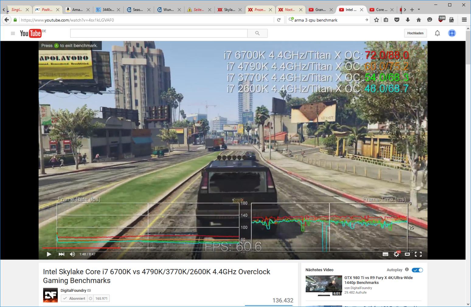Open the YouTube hamburger guide menu

pos(13,33)
